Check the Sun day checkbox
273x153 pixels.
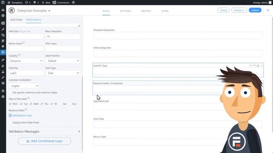70,104
